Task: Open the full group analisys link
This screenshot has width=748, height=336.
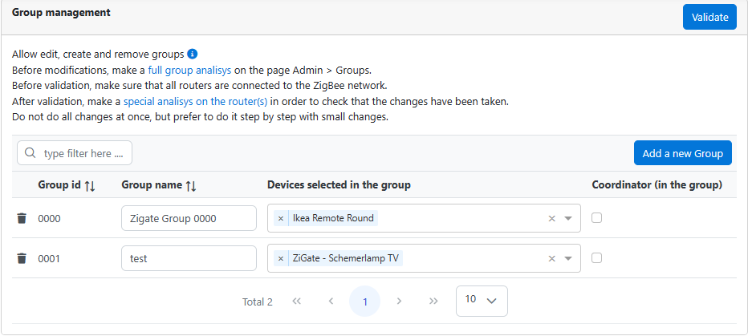Action: (x=189, y=70)
